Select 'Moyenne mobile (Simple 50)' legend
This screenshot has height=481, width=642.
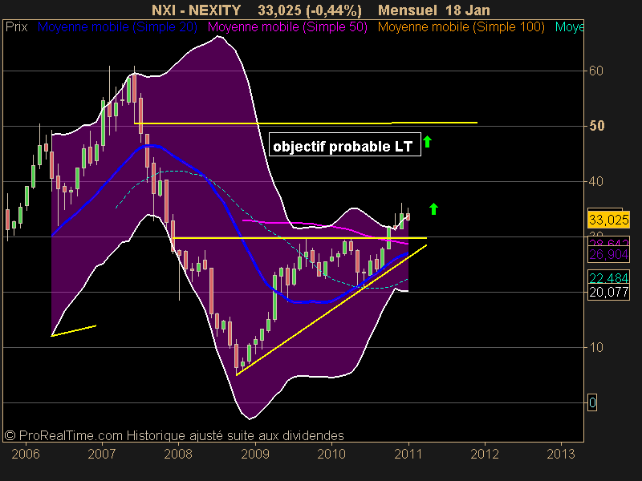click(x=287, y=27)
